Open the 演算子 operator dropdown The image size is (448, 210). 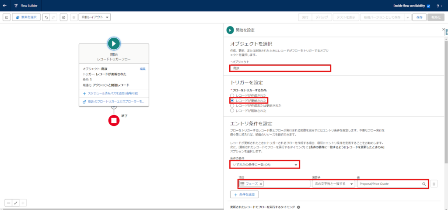pos(333,184)
